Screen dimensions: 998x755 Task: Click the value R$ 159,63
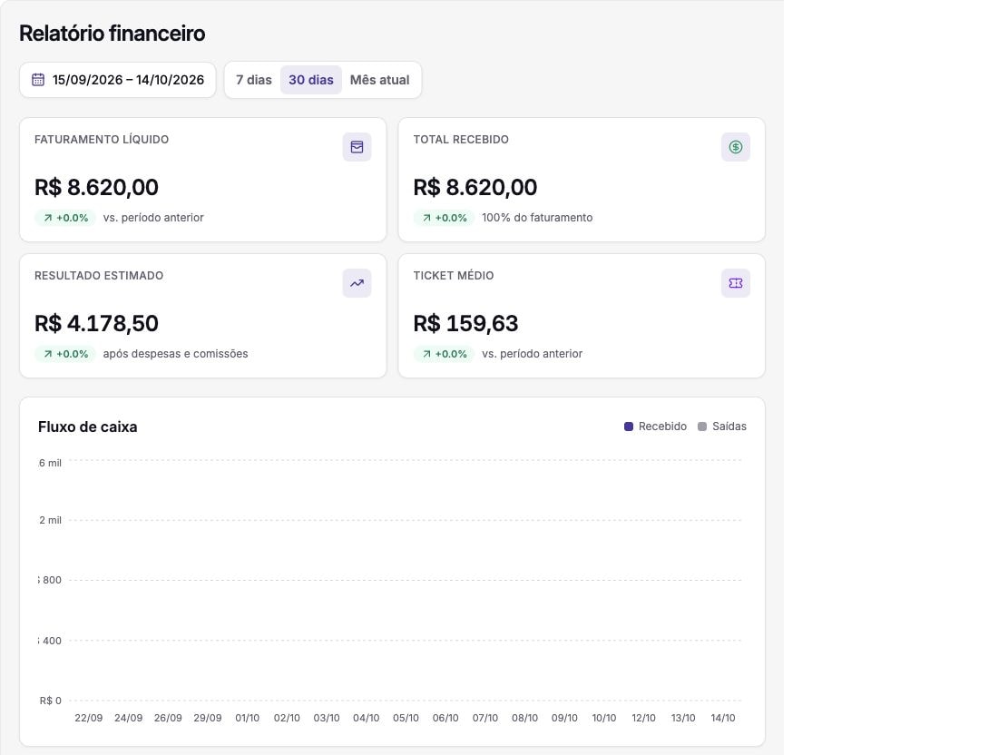(x=465, y=323)
